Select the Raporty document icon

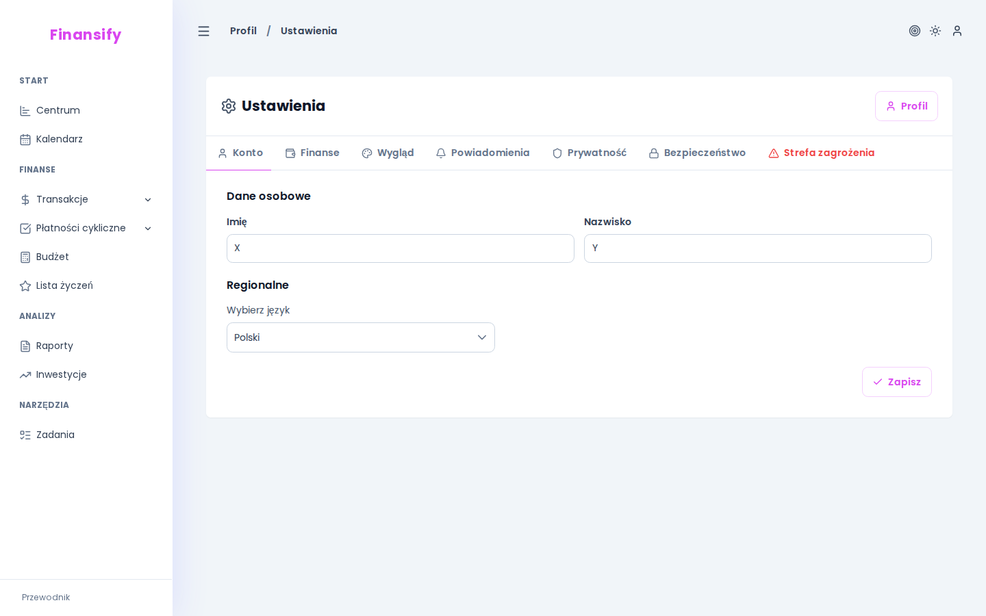(26, 346)
